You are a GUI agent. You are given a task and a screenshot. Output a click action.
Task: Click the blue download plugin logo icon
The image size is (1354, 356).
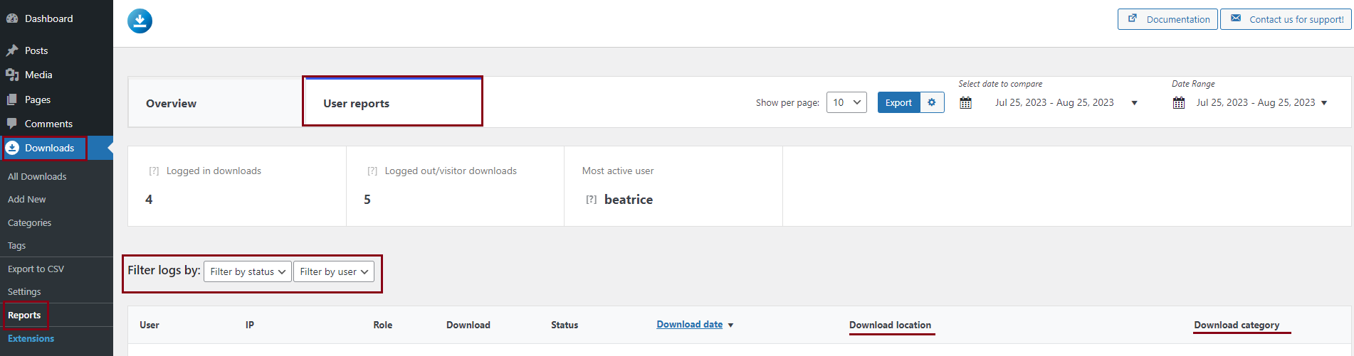coord(140,21)
